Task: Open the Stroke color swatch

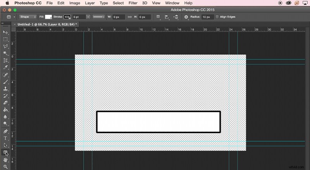Action: pos(67,17)
